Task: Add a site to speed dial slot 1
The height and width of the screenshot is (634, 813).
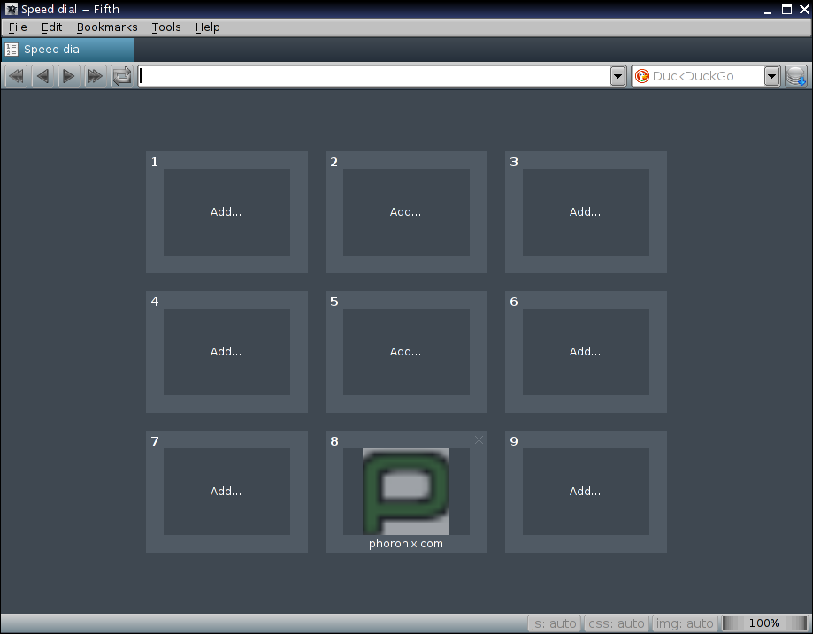Action: (x=226, y=212)
